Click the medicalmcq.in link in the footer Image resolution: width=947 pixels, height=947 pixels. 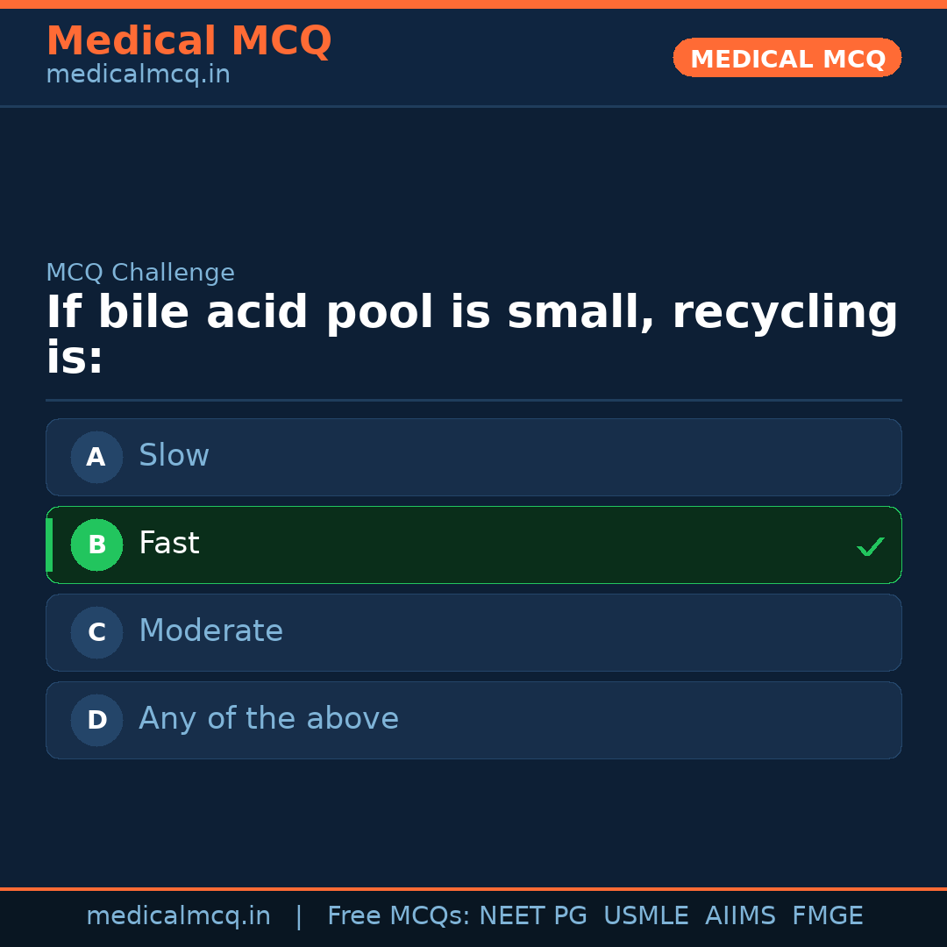[179, 915]
